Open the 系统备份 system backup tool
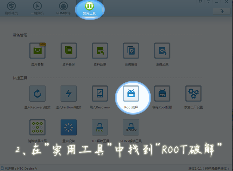The width and height of the screenshot is (233, 171). (x=131, y=51)
